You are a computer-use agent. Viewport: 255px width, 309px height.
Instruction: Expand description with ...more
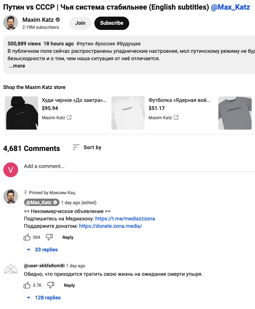(x=17, y=66)
